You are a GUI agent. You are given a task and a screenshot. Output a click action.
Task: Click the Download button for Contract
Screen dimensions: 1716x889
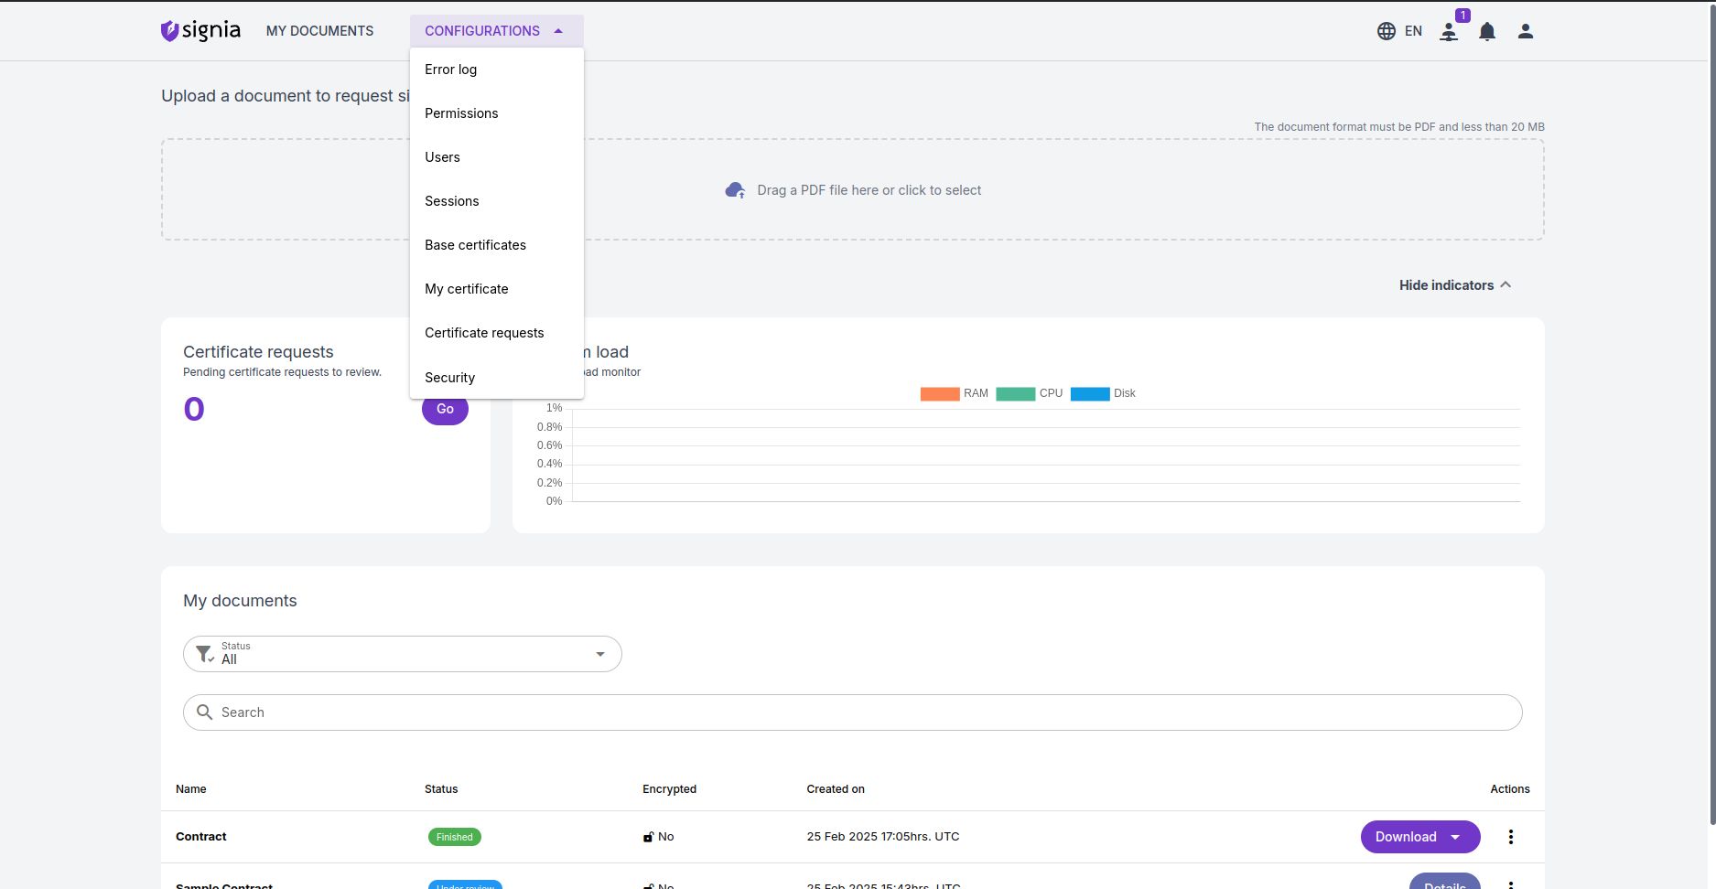point(1406,837)
